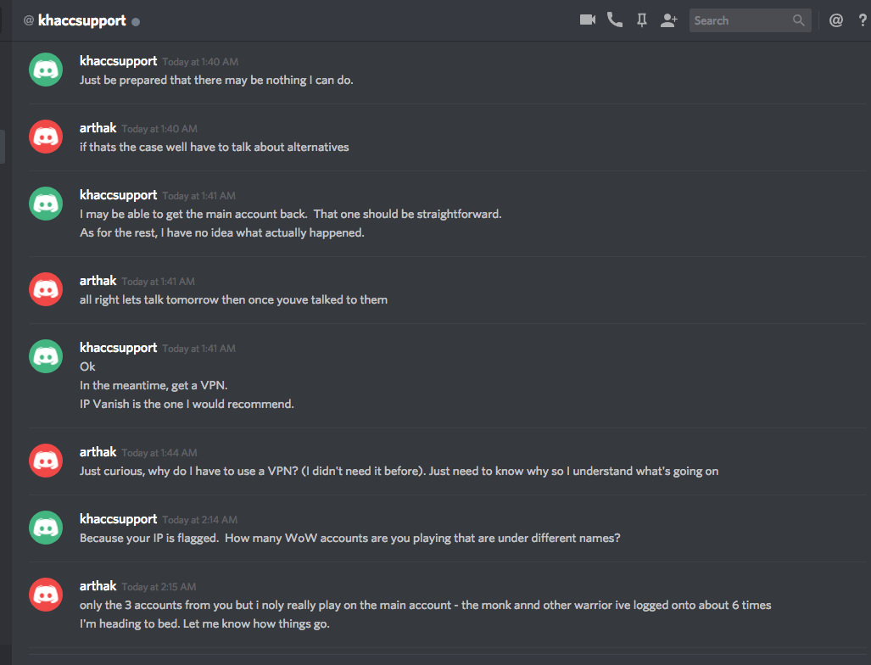Start a voice call from the header
The height and width of the screenshot is (665, 871).
click(615, 20)
